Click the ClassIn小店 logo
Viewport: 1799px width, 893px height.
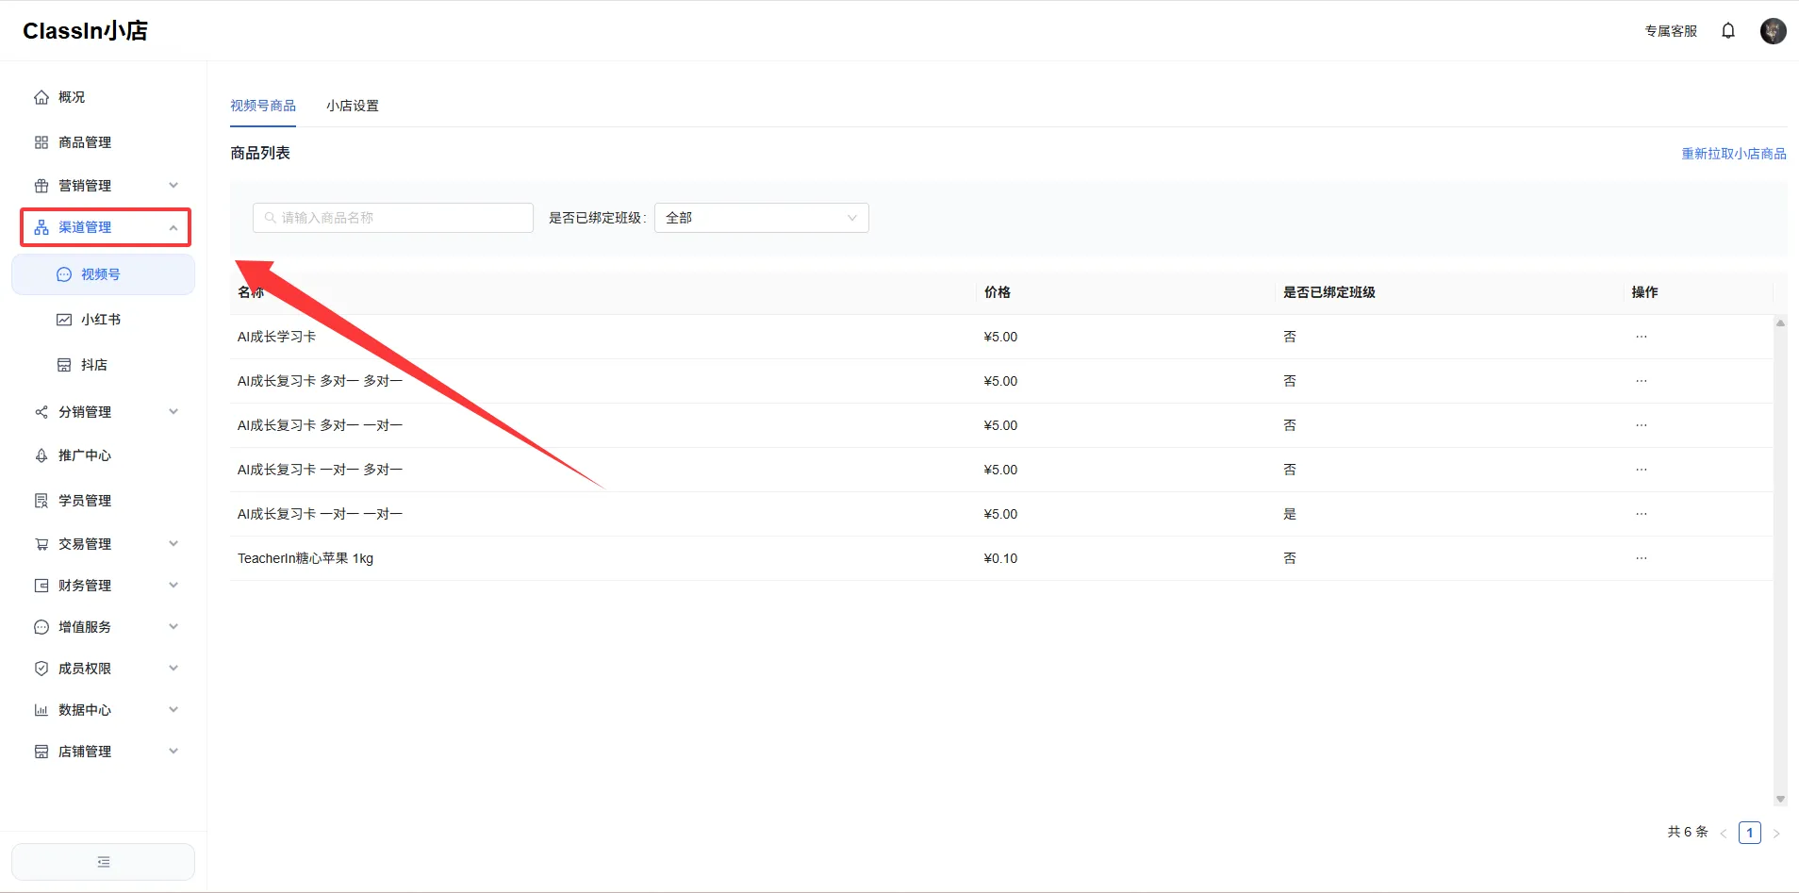pos(85,31)
